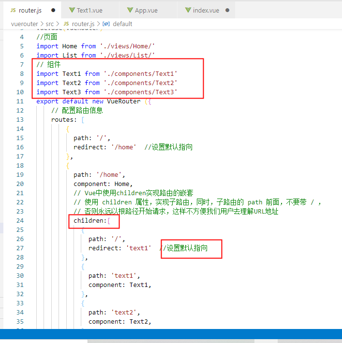Click line number 24 in gutter
This screenshot has width=342, height=343.
[x=20, y=220]
